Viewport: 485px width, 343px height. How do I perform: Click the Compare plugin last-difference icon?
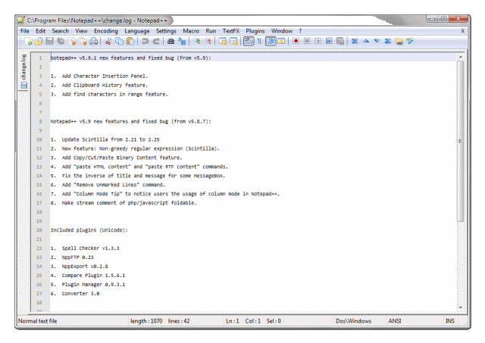point(388,41)
